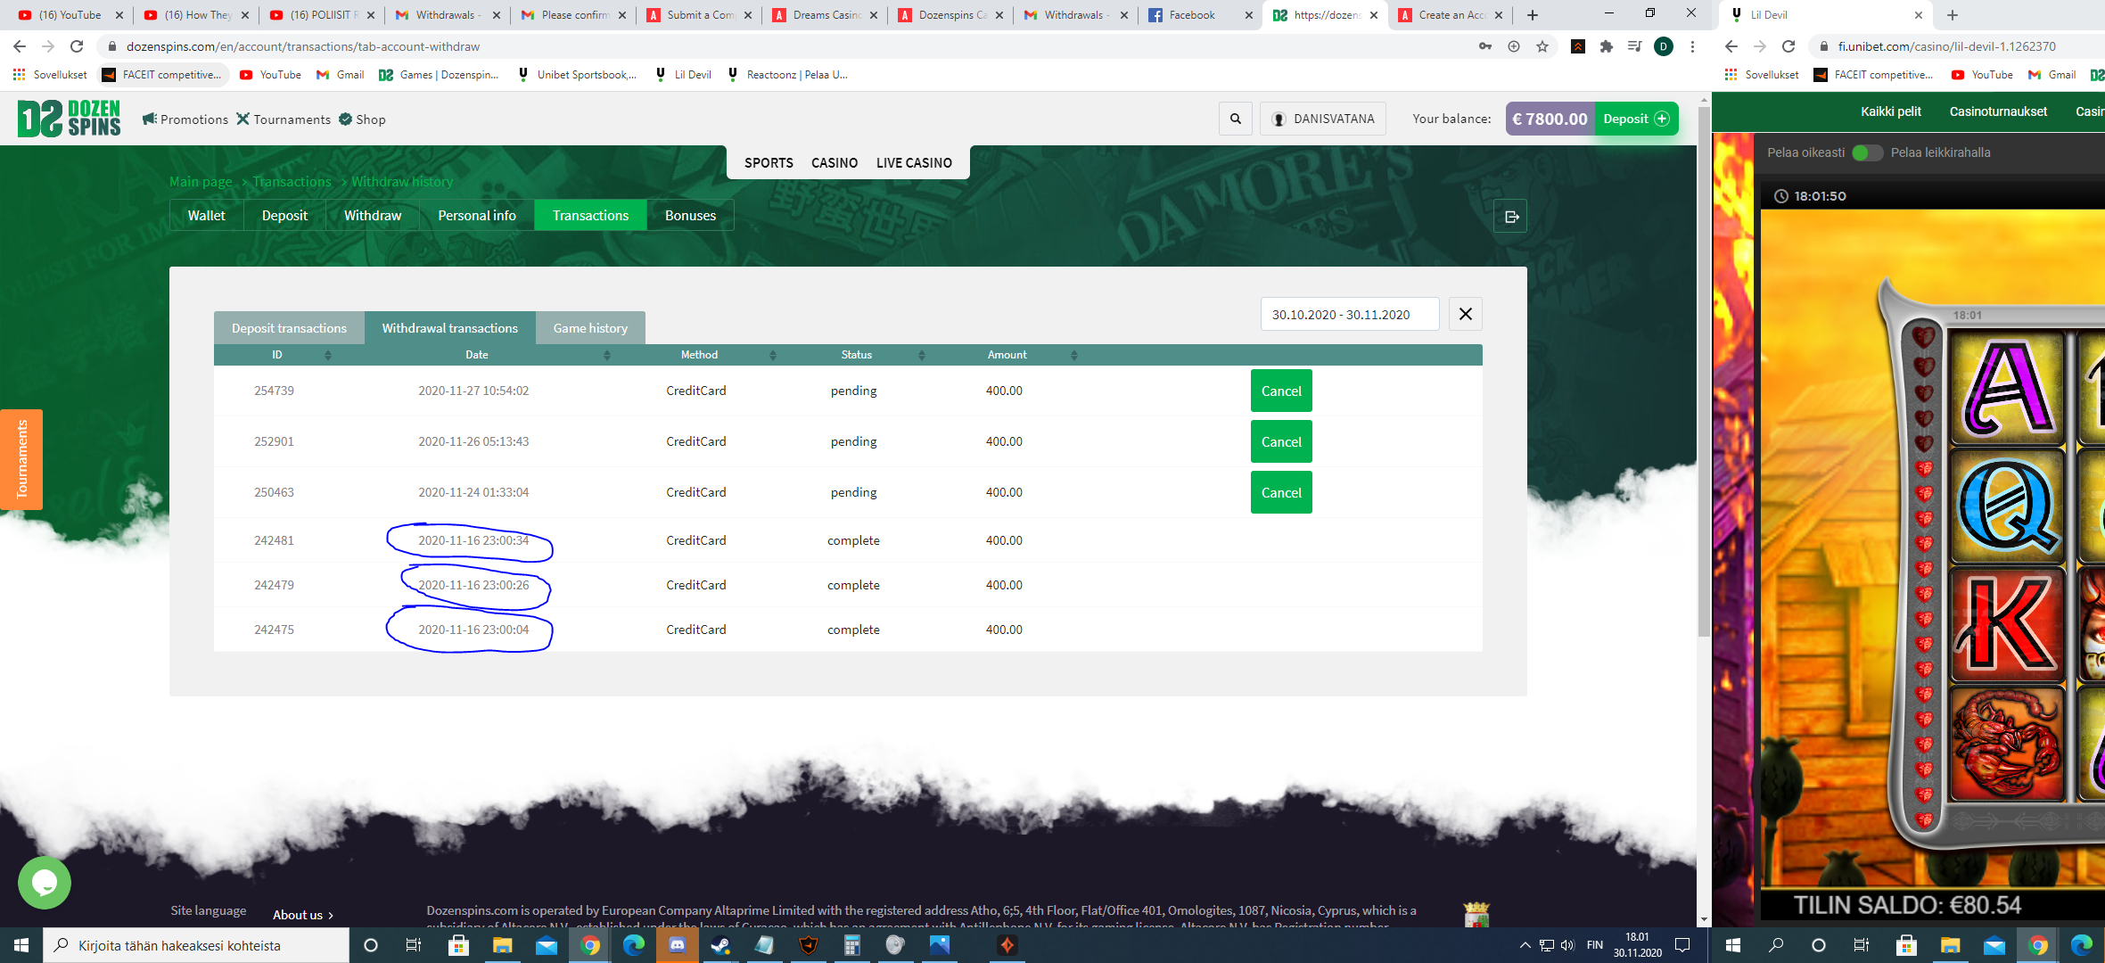This screenshot has width=2105, height=963.
Task: Go back in the Dozenspins window
Action: pos(20,46)
